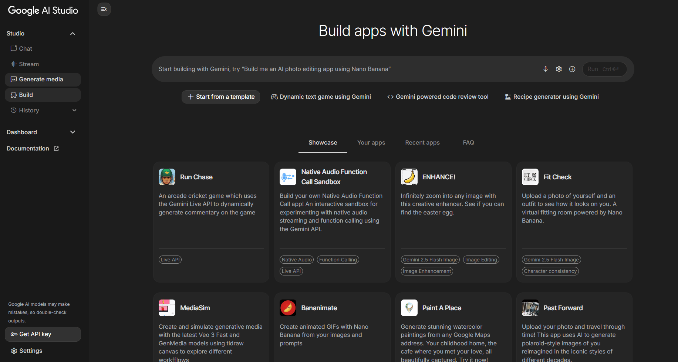
Task: Choose Dynamic text game using Gemini
Action: click(321, 97)
